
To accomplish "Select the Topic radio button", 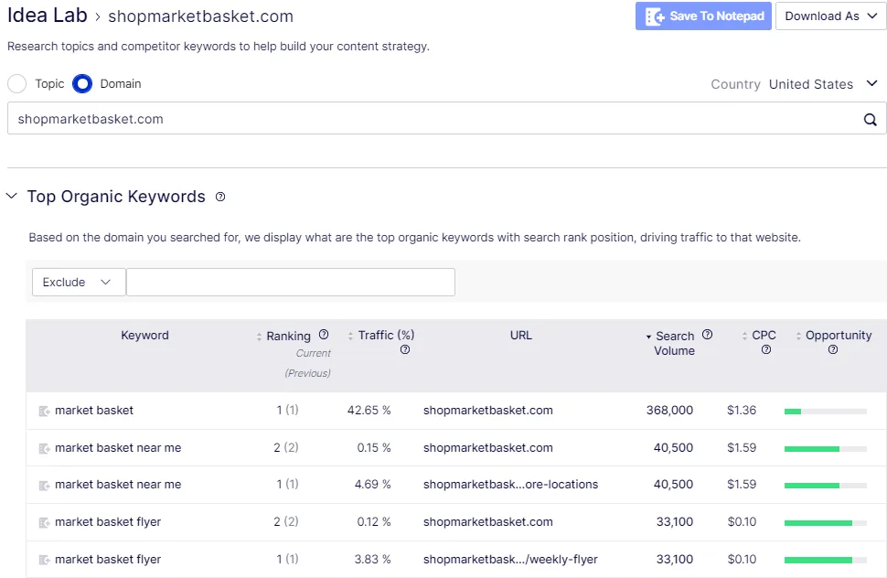I will [x=17, y=84].
